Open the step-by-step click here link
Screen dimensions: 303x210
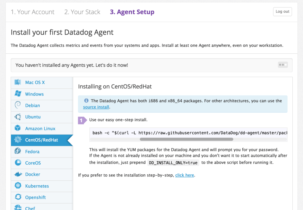point(185,175)
